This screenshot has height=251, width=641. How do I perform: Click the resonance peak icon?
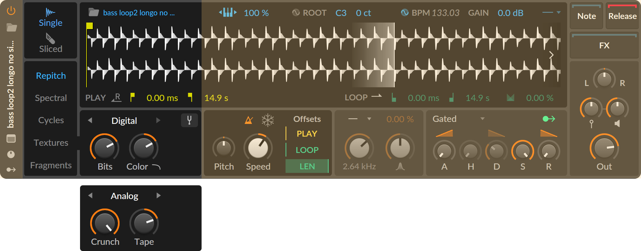click(400, 167)
